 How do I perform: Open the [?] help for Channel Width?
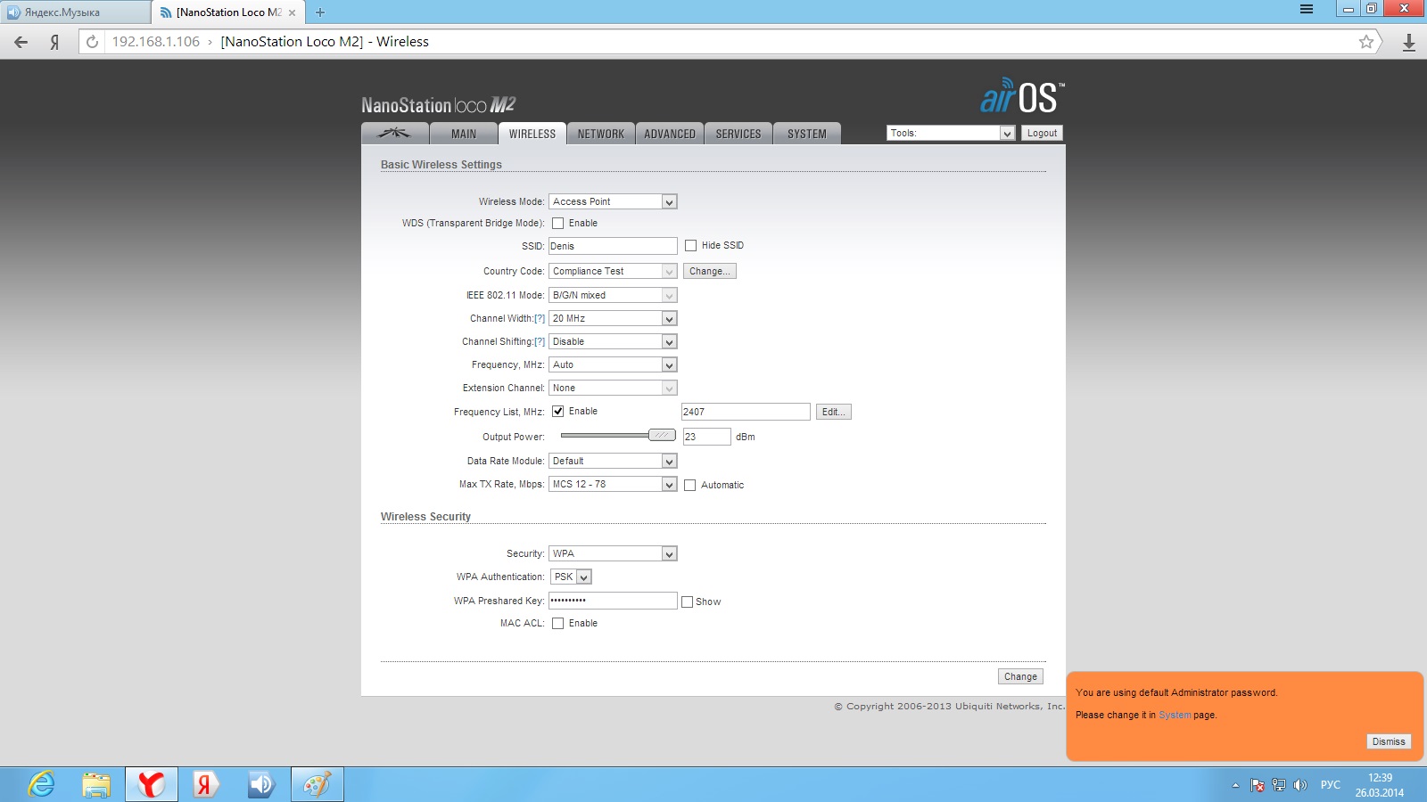pos(540,319)
